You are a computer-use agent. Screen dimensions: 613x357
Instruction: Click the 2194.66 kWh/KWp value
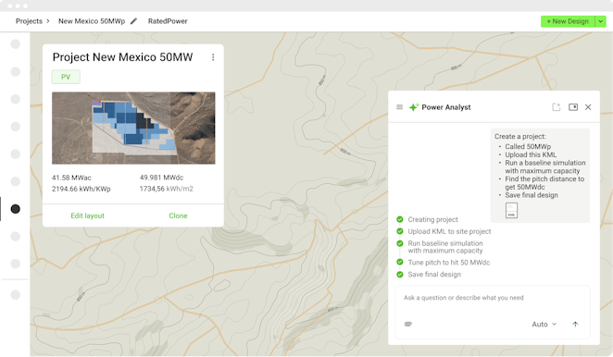[81, 189]
